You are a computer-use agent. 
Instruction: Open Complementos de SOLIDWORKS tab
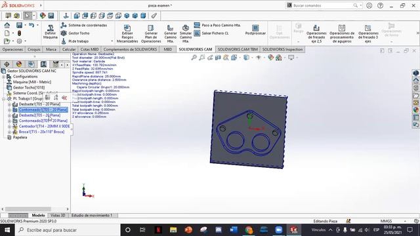click(x=130, y=50)
